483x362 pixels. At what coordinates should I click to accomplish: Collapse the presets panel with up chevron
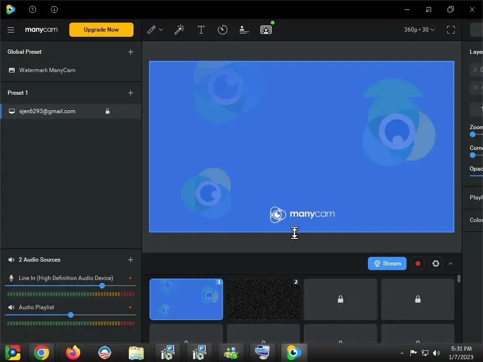450,264
